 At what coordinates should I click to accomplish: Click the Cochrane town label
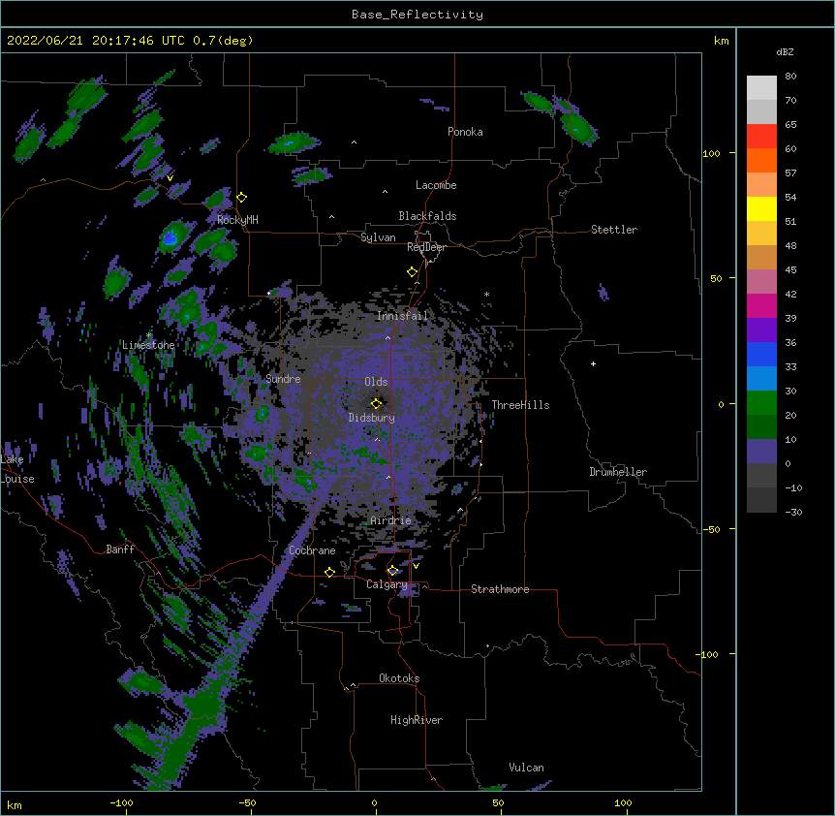pyautogui.click(x=312, y=550)
